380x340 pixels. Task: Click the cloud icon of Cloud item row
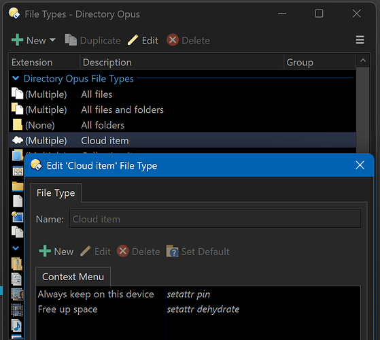18,140
